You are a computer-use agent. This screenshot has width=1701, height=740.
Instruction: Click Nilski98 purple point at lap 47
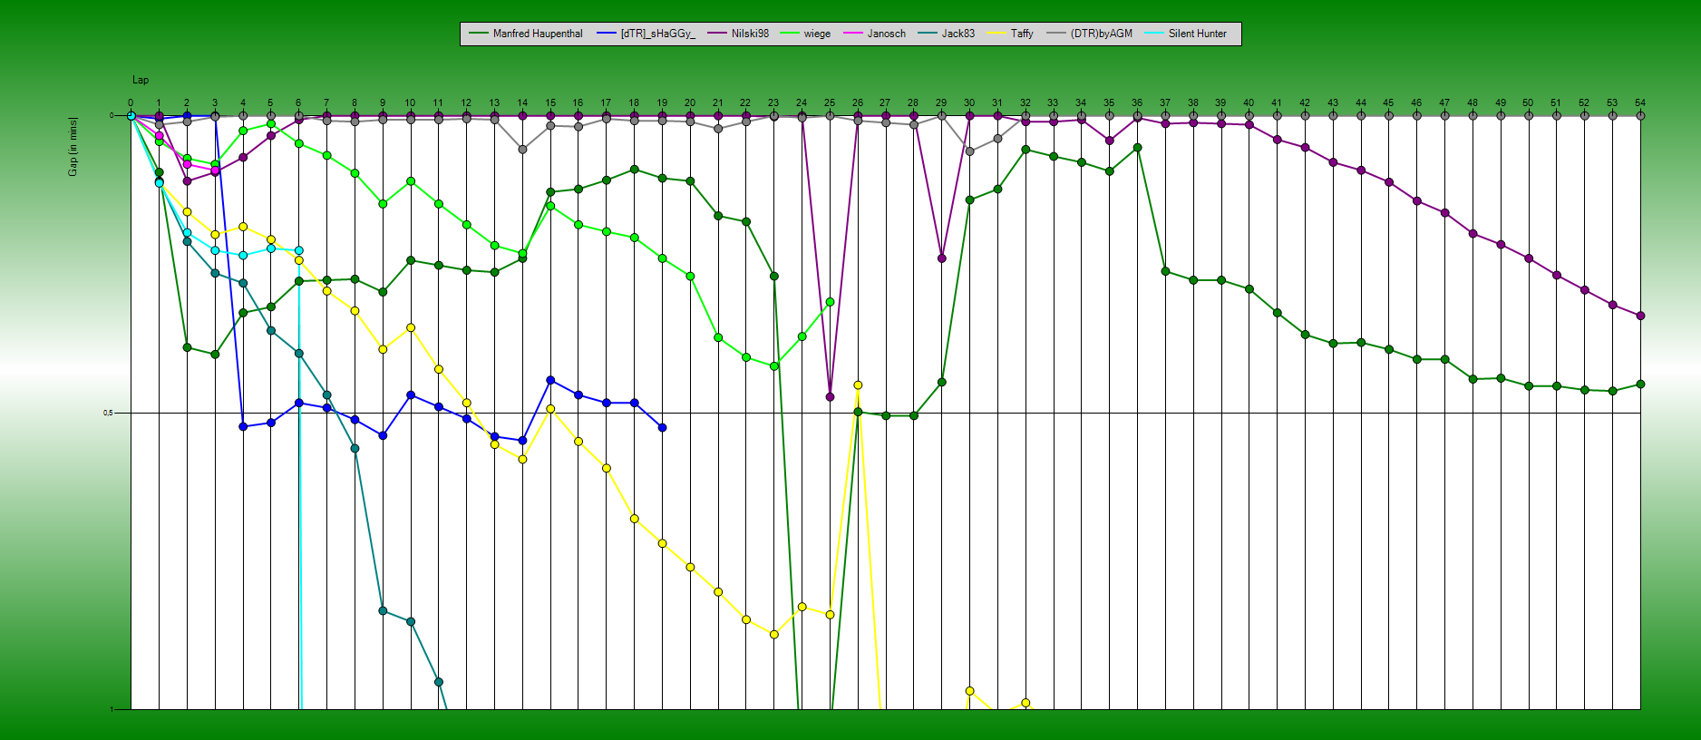(1444, 213)
